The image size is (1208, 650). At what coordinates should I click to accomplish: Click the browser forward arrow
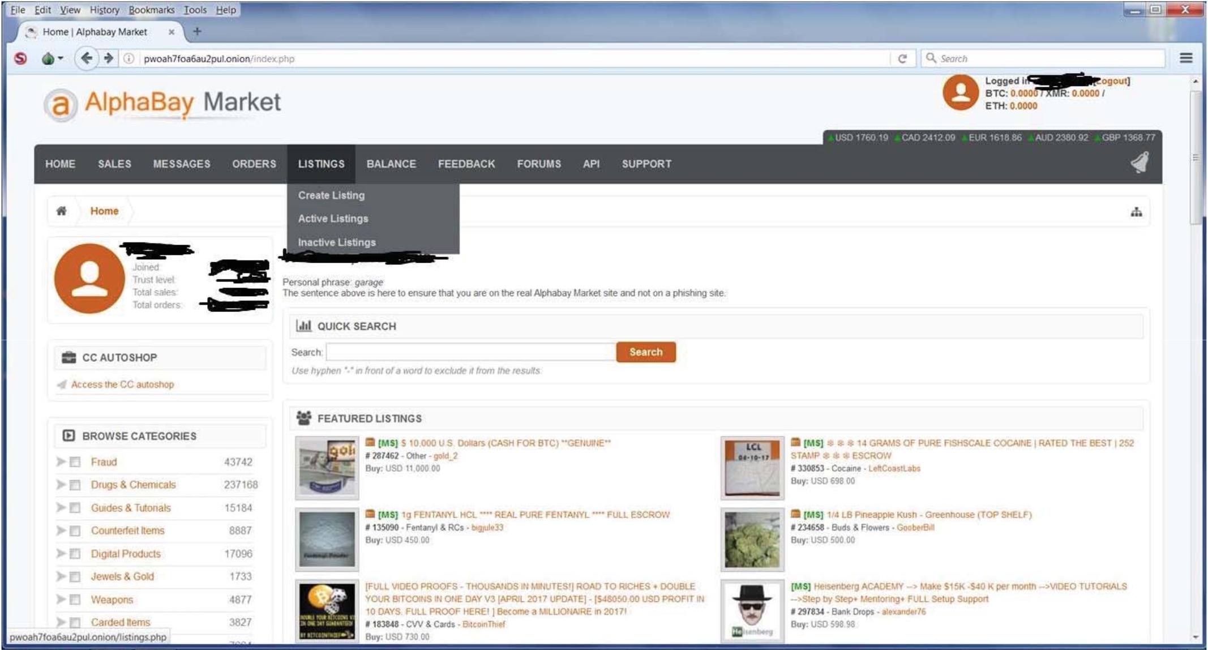point(108,58)
